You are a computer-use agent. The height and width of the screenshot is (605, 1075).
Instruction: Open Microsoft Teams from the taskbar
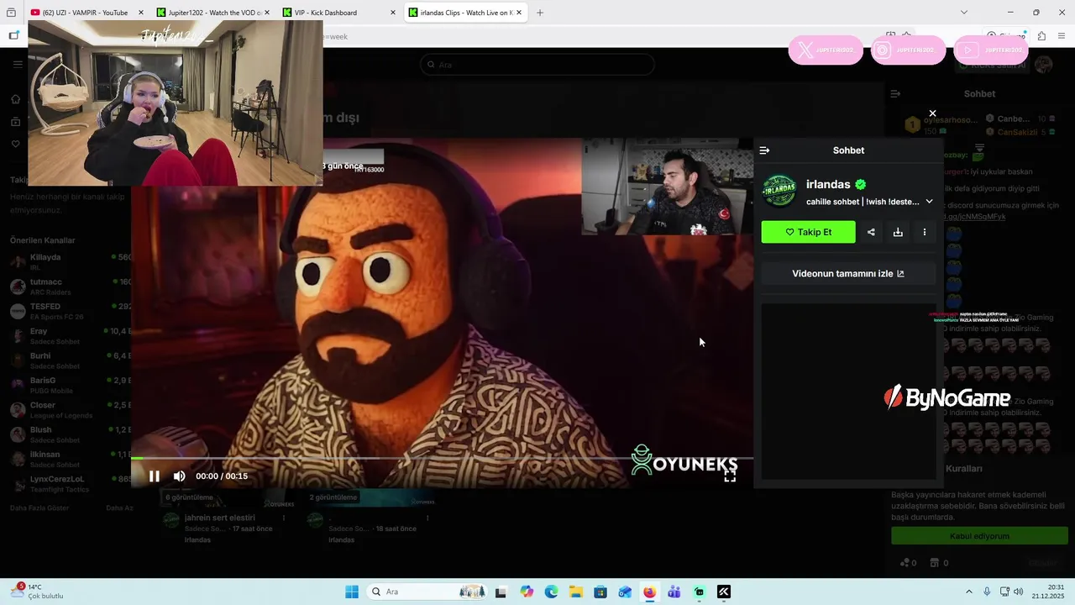coord(674,592)
